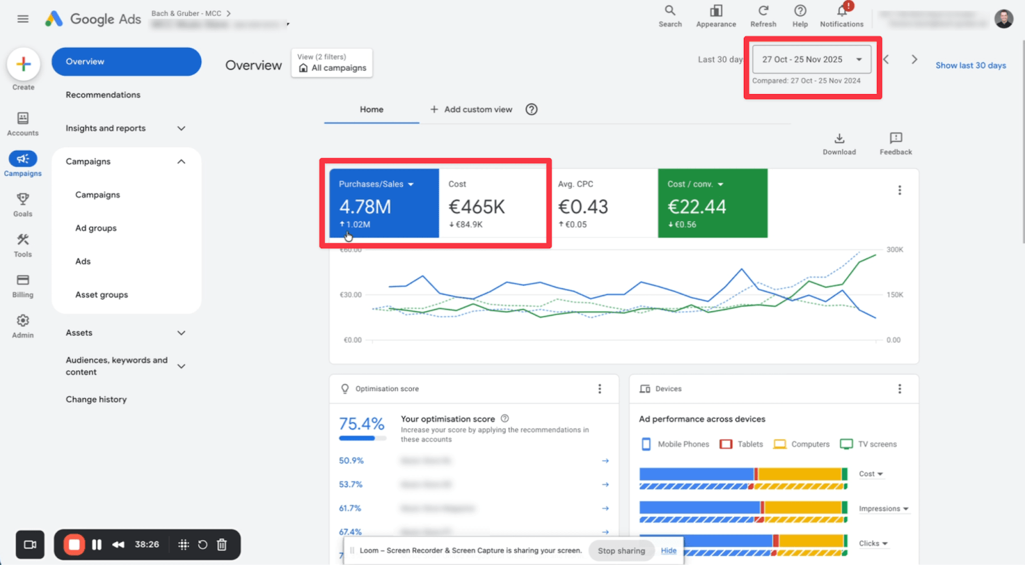Download the overview report
This screenshot has height=565, width=1025.
point(839,144)
